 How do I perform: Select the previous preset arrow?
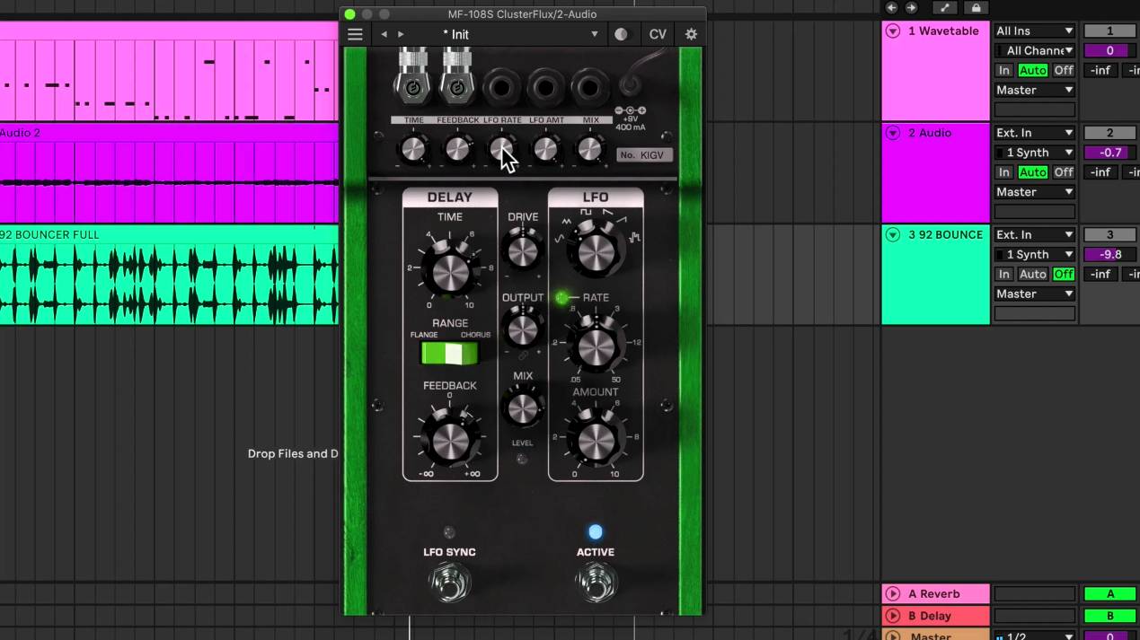click(x=384, y=34)
